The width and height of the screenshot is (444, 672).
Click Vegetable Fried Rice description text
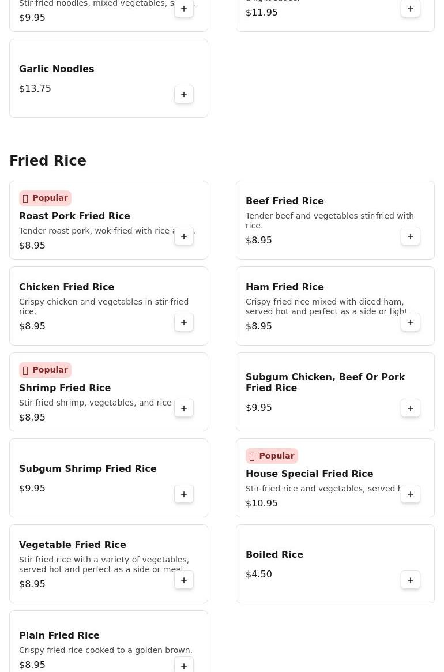pyautogui.click(x=104, y=564)
